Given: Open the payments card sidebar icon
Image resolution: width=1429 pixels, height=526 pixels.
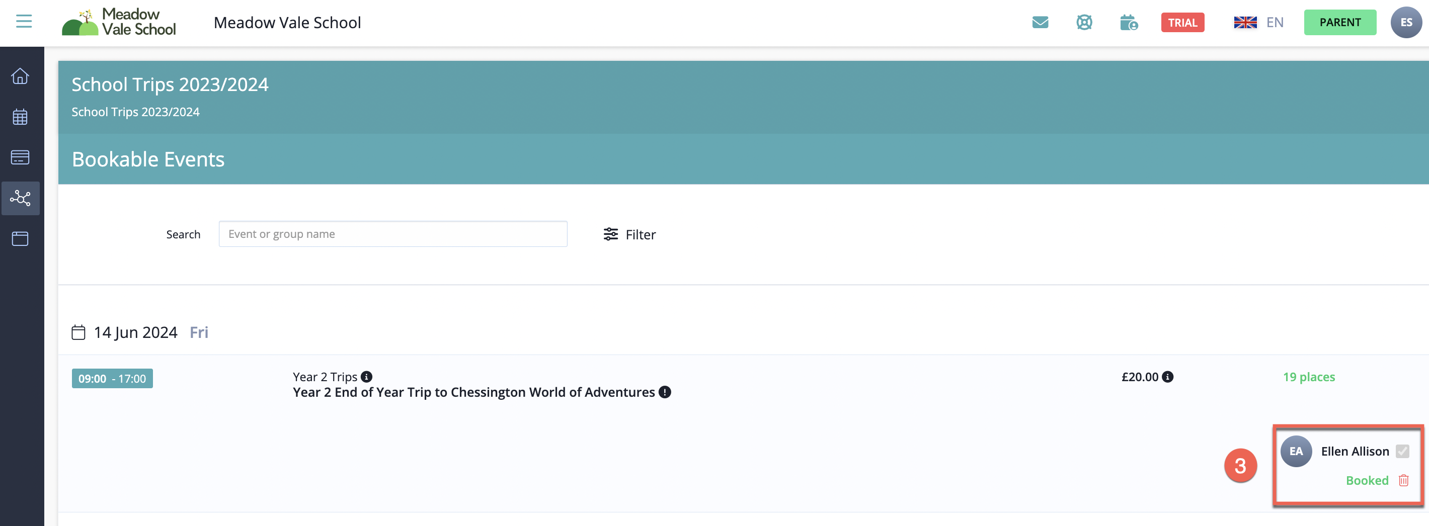Looking at the screenshot, I should click(x=20, y=157).
